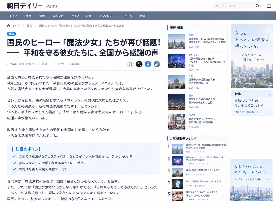Click the きっと、もっといい未来が banner ad
The width and height of the screenshot is (276, 207).
[x=252, y=56]
